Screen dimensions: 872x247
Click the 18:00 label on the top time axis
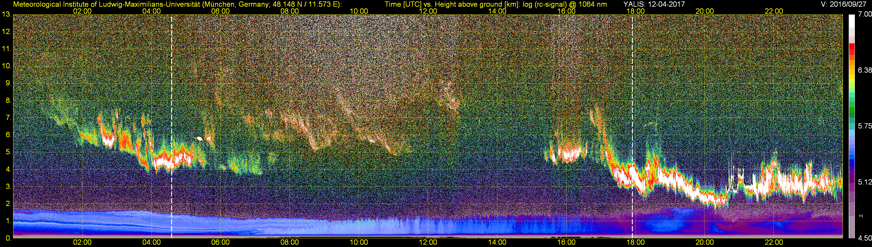[635, 11]
